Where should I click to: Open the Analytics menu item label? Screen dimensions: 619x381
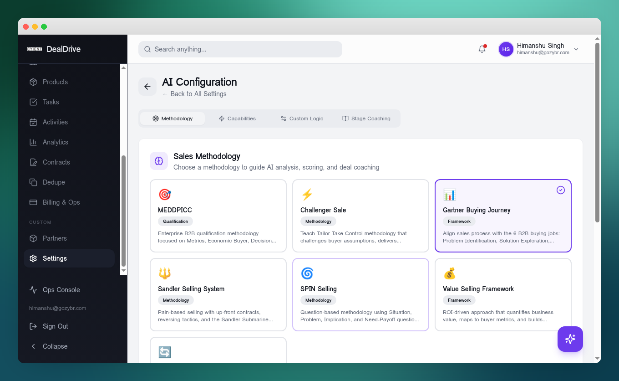pos(56,142)
